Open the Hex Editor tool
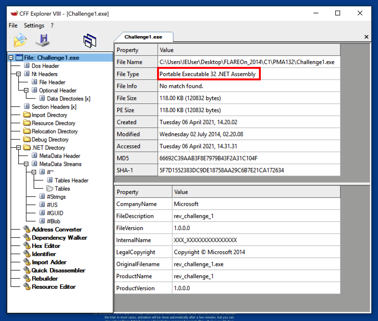The height and width of the screenshot is (321, 378). 46,246
